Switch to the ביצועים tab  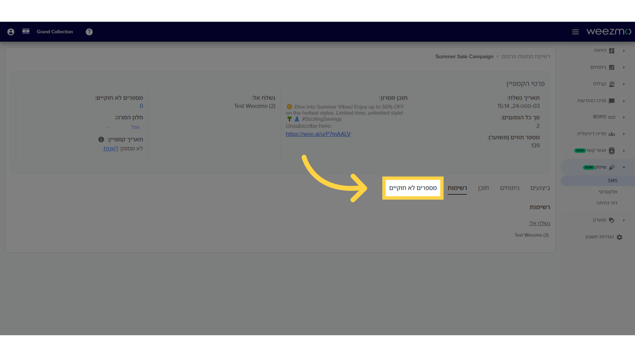[x=540, y=188]
